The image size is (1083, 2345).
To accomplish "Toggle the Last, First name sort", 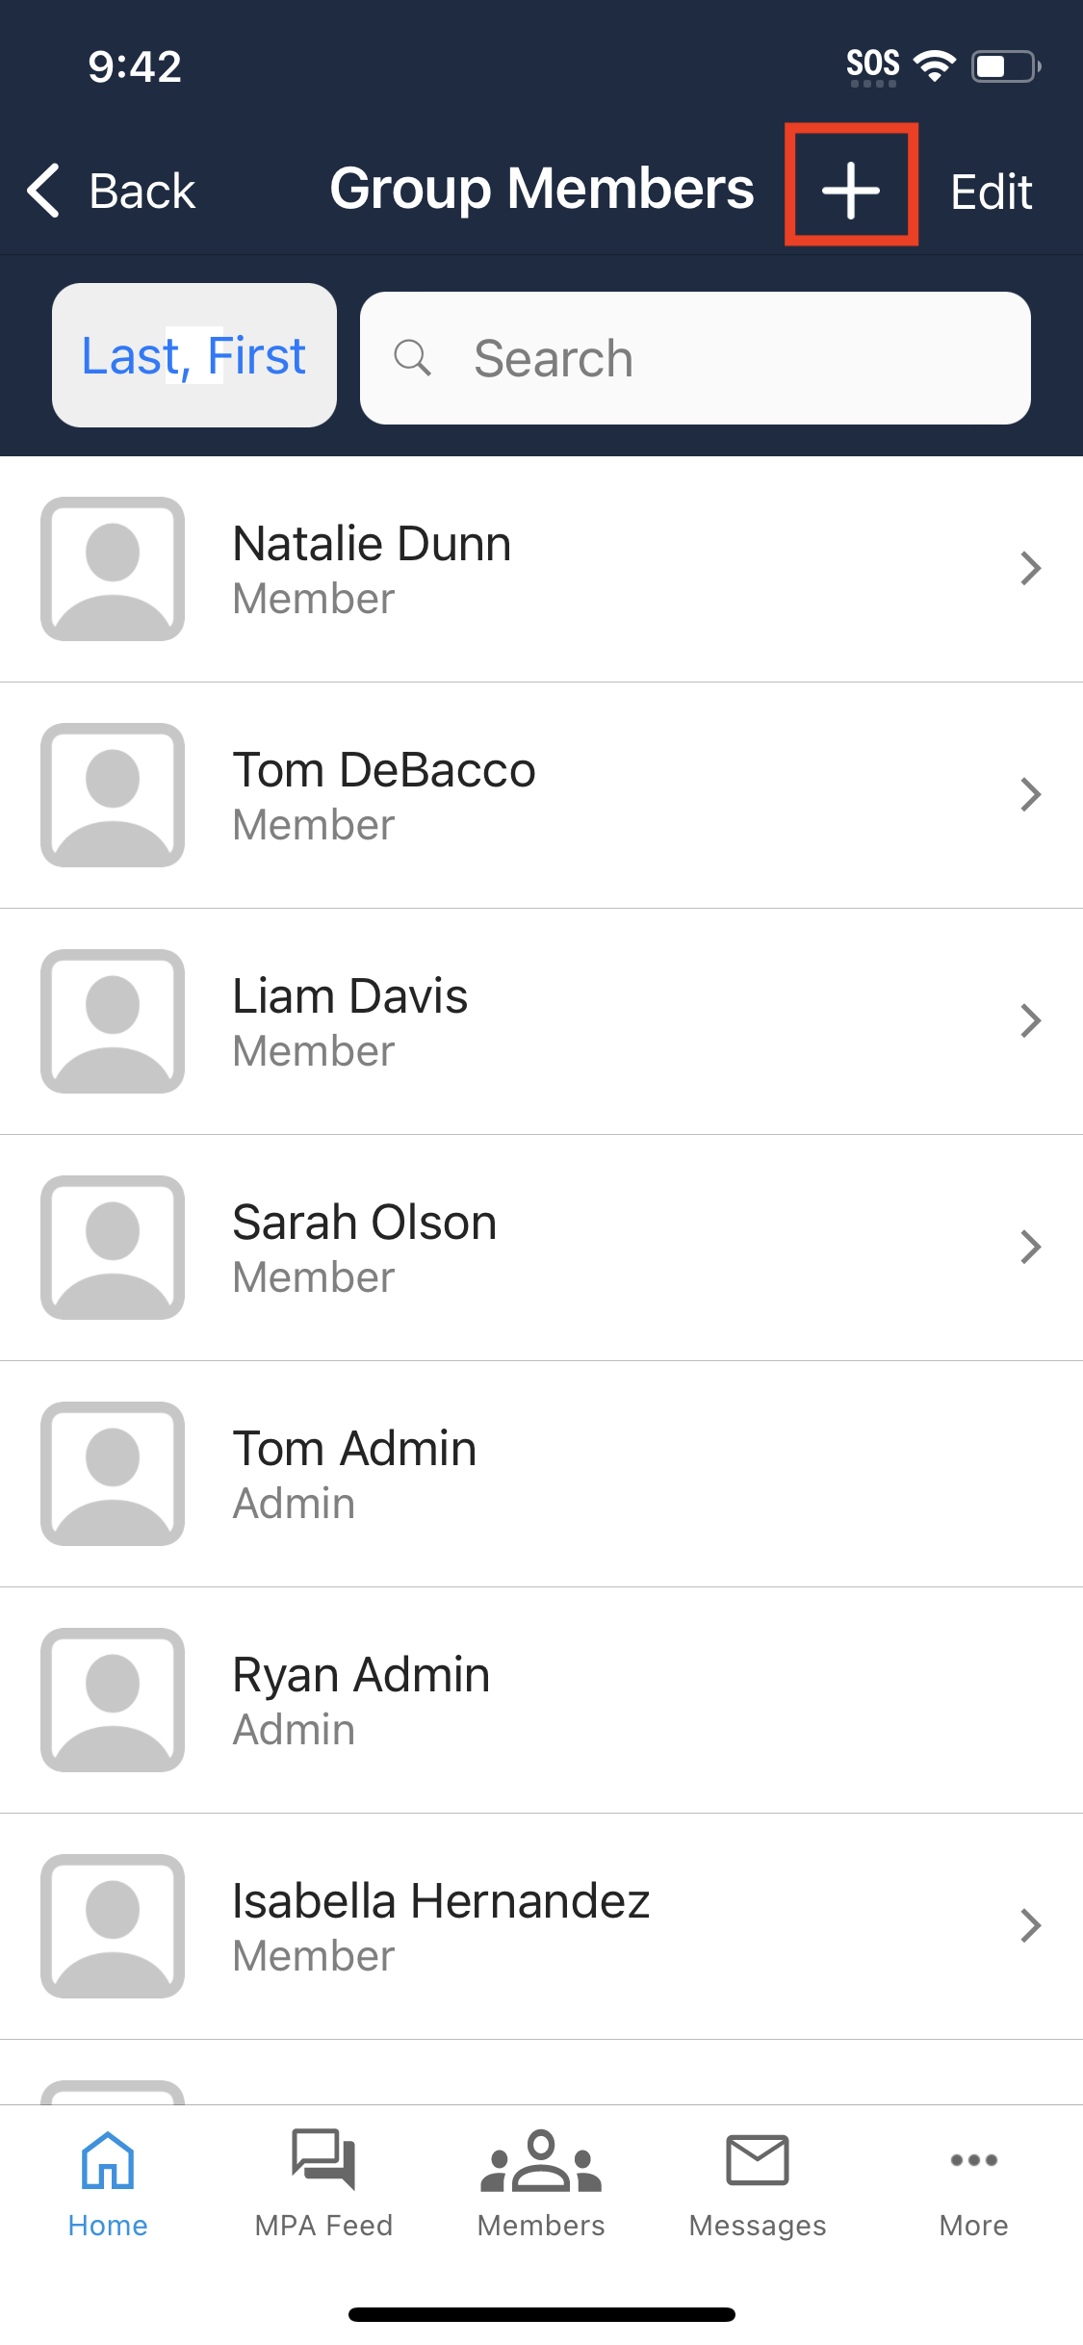I will (x=193, y=356).
